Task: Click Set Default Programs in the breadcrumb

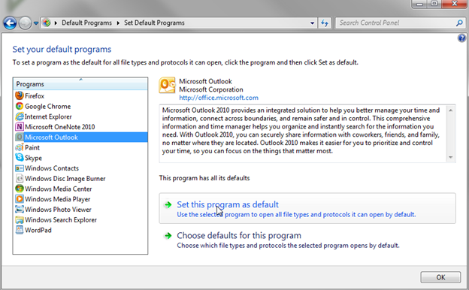Action: [154, 23]
